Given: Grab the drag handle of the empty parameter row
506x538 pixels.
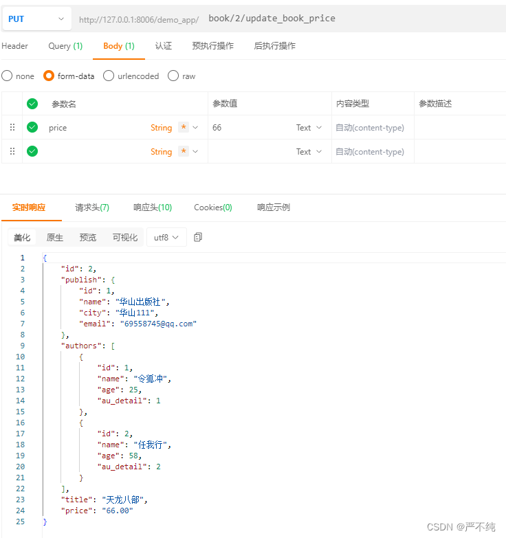Looking at the screenshot, I should [12, 151].
